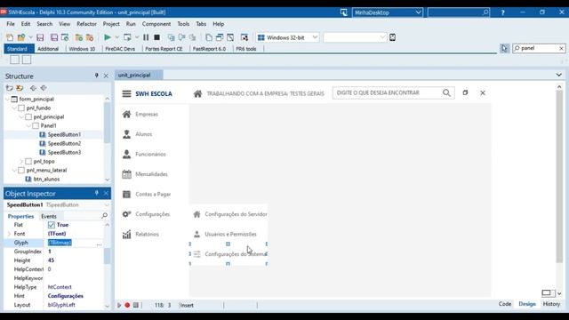569x320 pixels.
Task: Click the Configurações do Servidor house icon
Action: click(x=196, y=214)
